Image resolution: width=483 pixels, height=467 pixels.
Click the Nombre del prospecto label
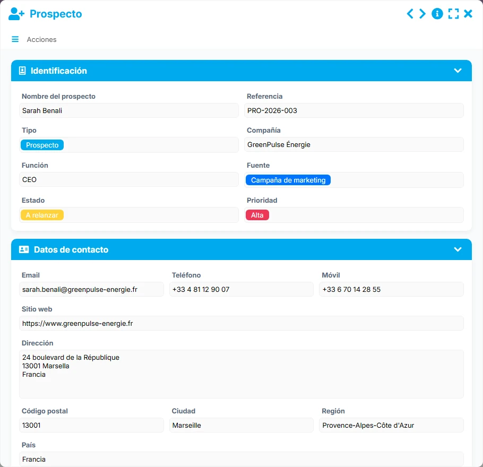click(x=58, y=97)
